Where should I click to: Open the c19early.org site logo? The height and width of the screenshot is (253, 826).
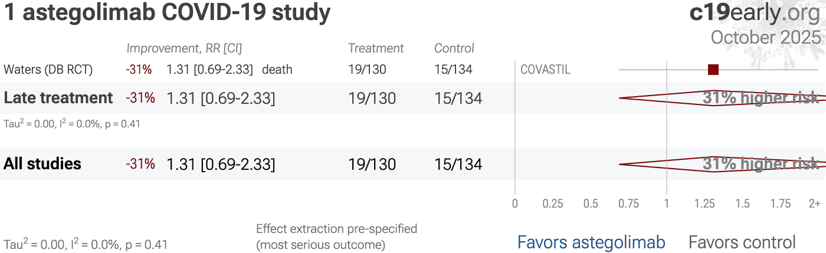[x=754, y=13]
